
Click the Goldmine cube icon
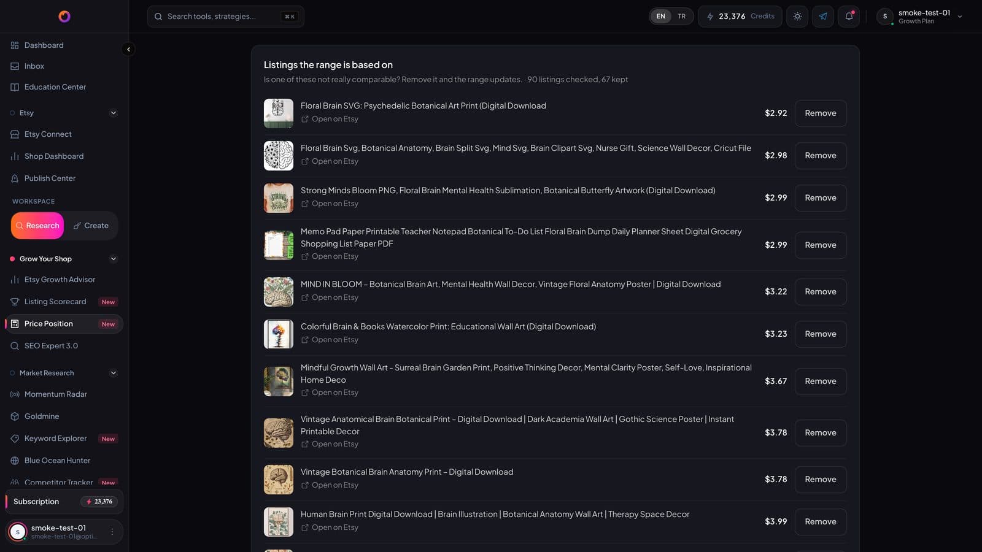click(15, 416)
